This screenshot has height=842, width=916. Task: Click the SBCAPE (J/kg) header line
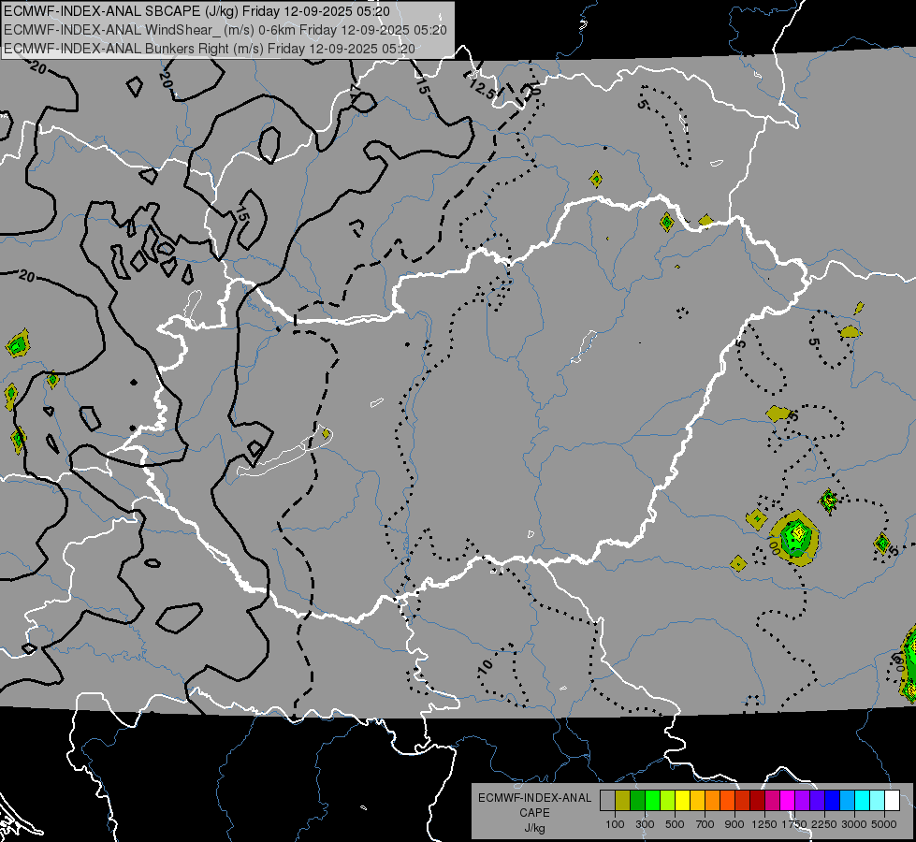click(196, 11)
